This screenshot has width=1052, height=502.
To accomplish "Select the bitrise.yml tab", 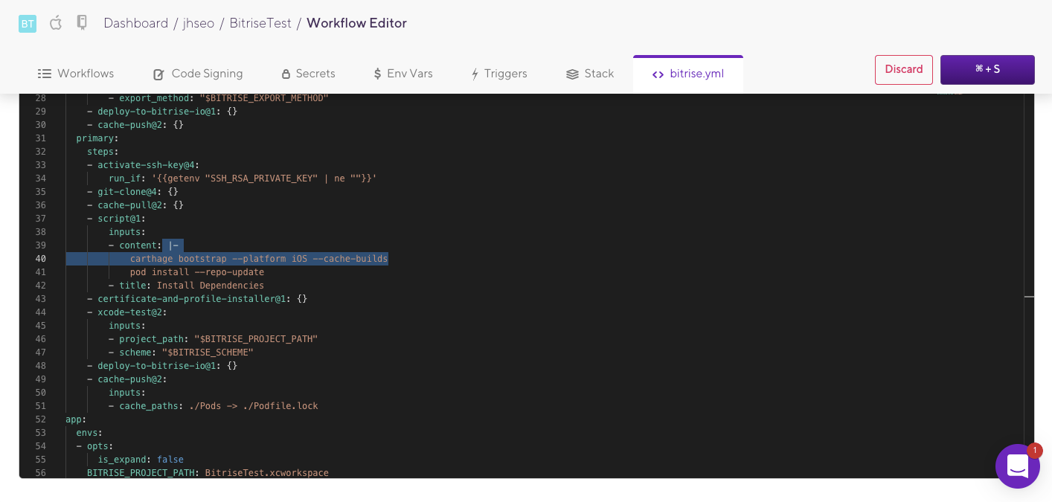I will 688,74.
